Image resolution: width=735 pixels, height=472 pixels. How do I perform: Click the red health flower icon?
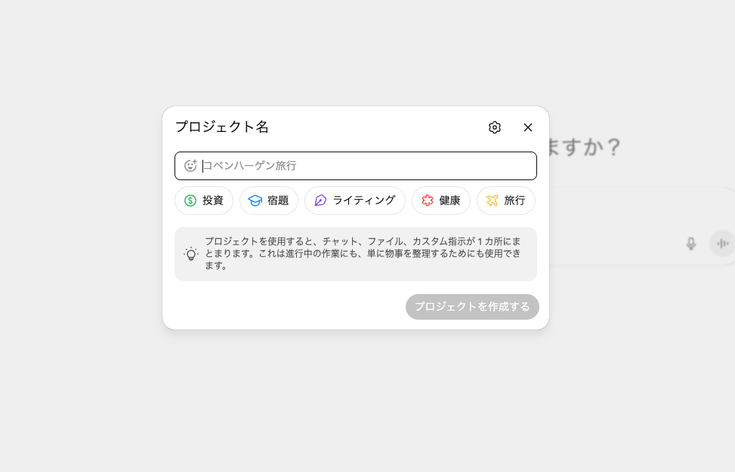coord(428,201)
